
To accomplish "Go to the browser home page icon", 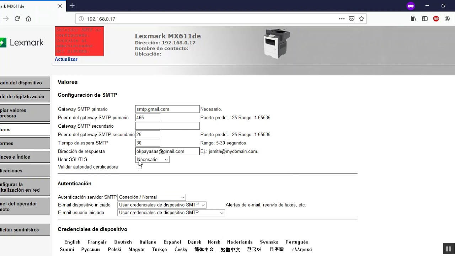I will pyautogui.click(x=28, y=19).
